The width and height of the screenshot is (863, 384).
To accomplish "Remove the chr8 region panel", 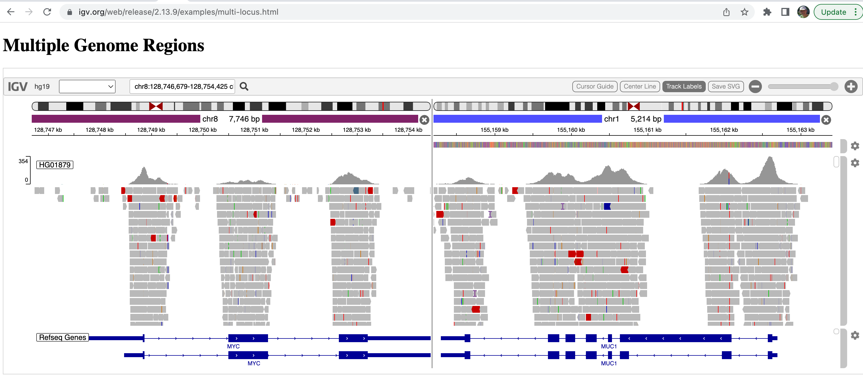I will tap(424, 120).
